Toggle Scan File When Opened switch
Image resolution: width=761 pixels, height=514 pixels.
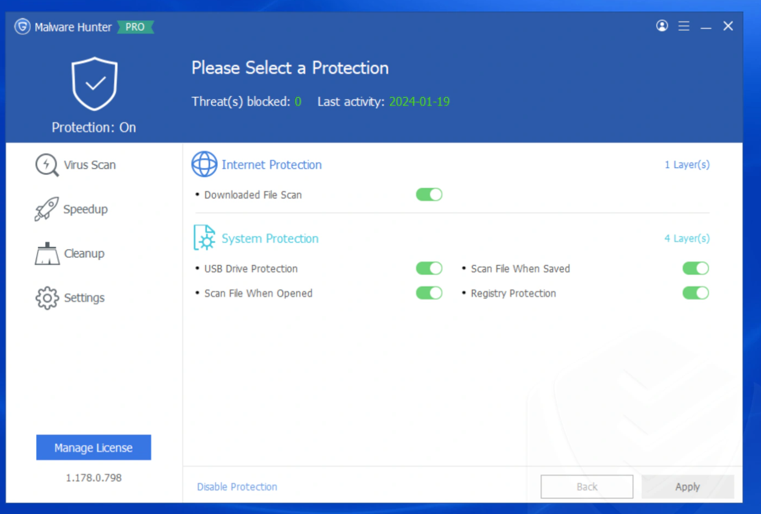(429, 293)
